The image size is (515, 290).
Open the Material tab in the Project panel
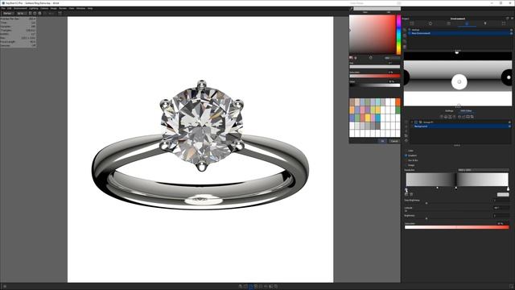(431, 23)
